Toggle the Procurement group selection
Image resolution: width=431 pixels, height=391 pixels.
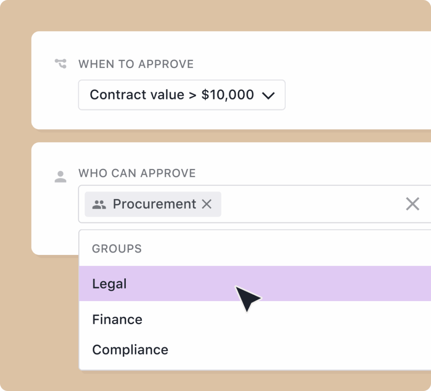[x=154, y=204]
